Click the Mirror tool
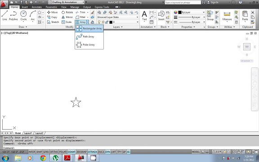This screenshot has height=162, width=259. tap(67, 17)
